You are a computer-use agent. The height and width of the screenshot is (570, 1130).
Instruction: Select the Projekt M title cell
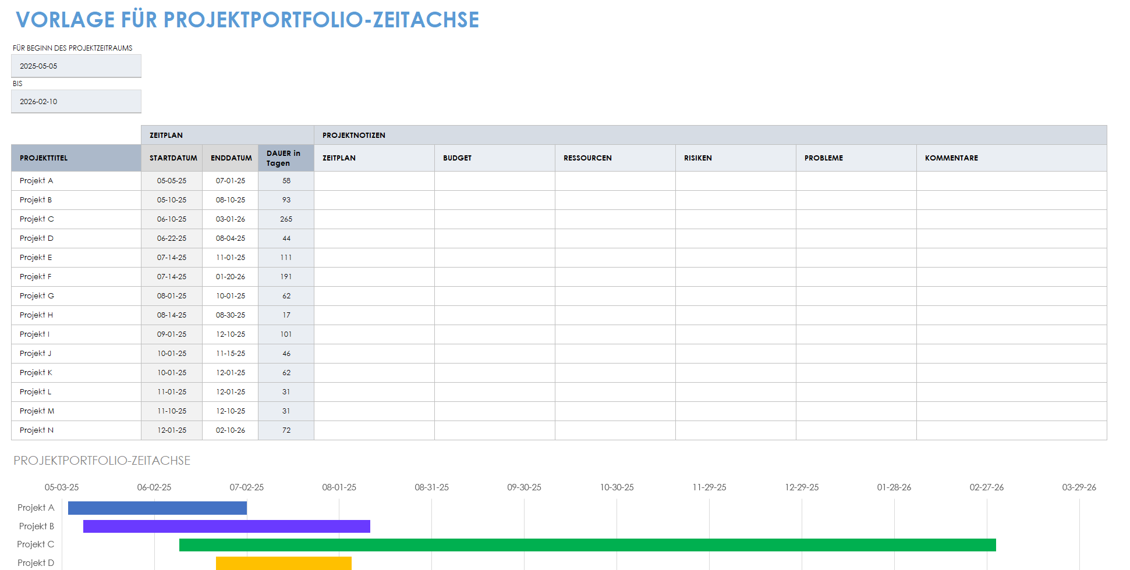76,411
